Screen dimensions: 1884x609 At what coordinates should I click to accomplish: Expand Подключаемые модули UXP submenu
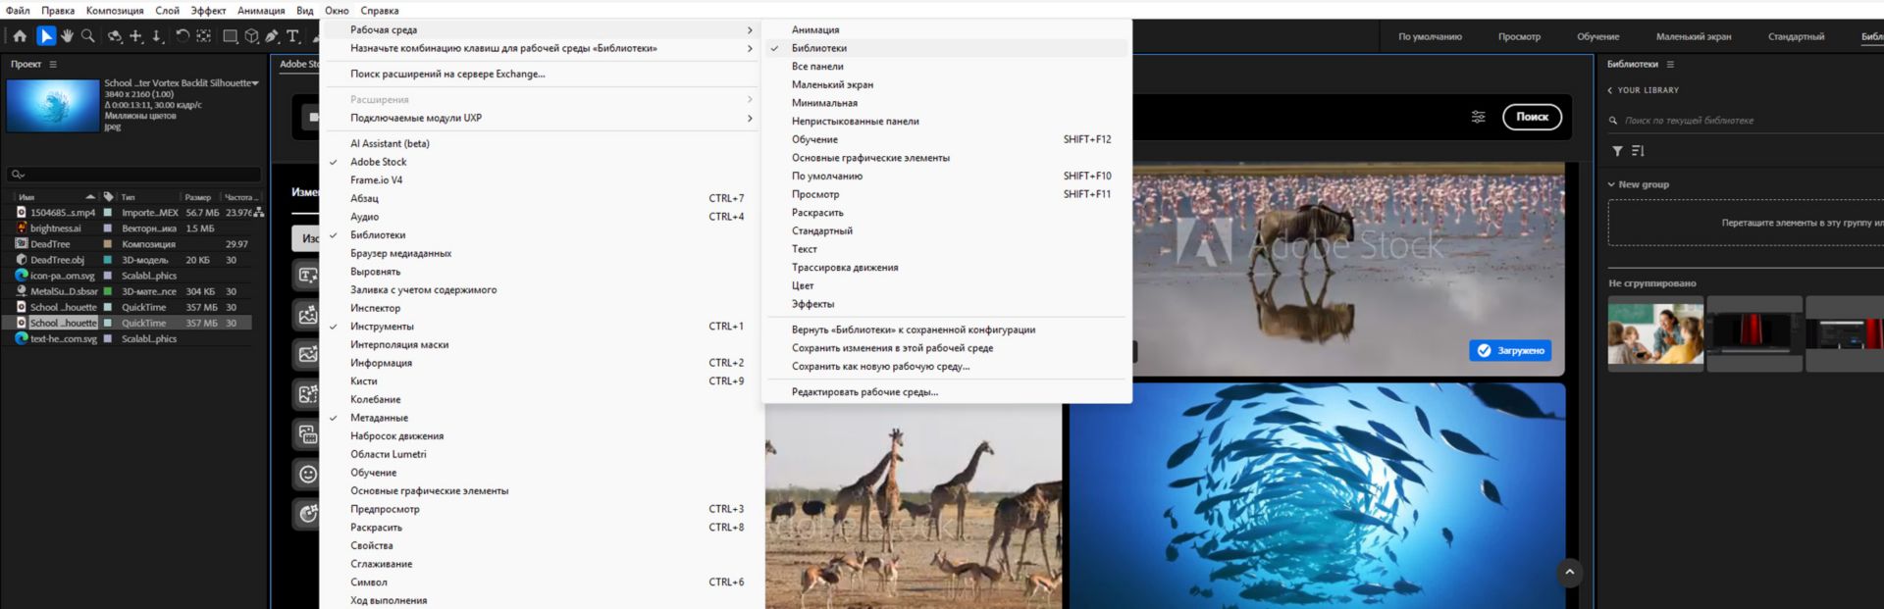(x=540, y=118)
